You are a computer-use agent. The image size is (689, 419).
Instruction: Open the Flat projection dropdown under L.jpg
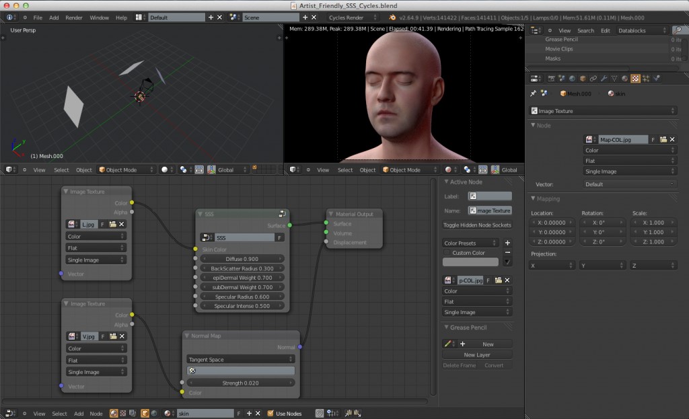[x=96, y=247]
